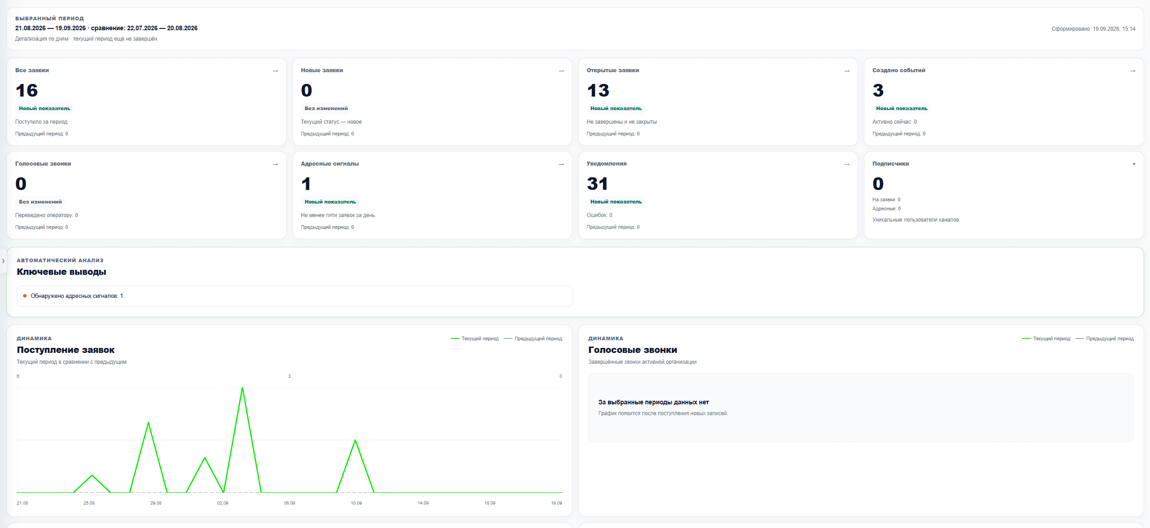The image size is (1150, 528).
Task: Open arrow on Создано событий card
Action: 1132,71
